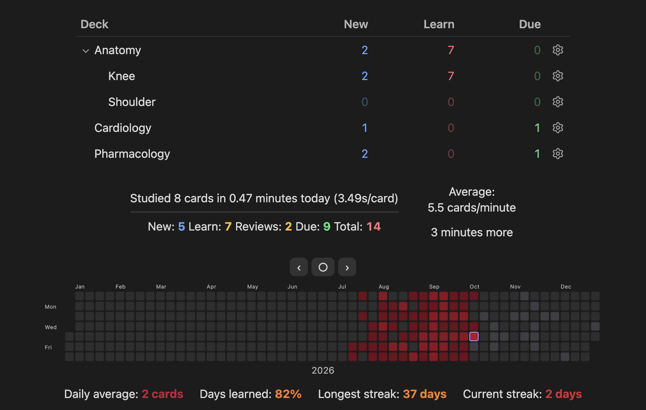Go to previous year in heatmap
Image resolution: width=646 pixels, height=410 pixels.
(299, 267)
